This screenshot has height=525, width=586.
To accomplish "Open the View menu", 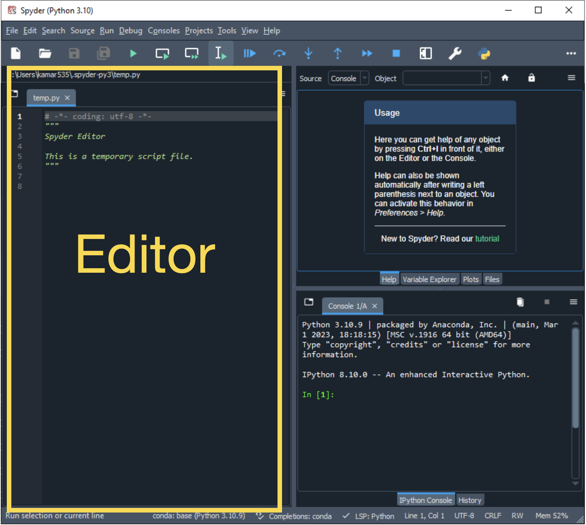I will click(250, 31).
